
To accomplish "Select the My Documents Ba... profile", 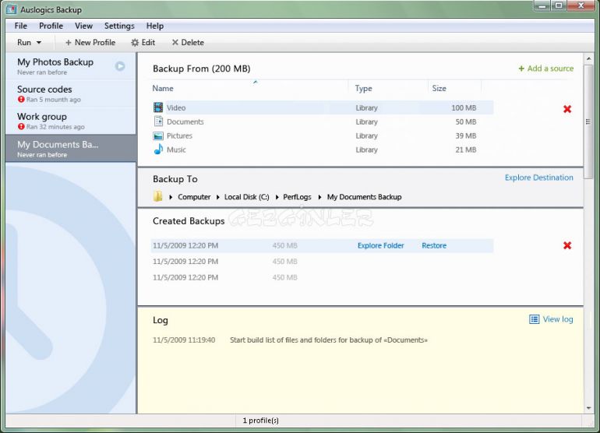I will (71, 149).
